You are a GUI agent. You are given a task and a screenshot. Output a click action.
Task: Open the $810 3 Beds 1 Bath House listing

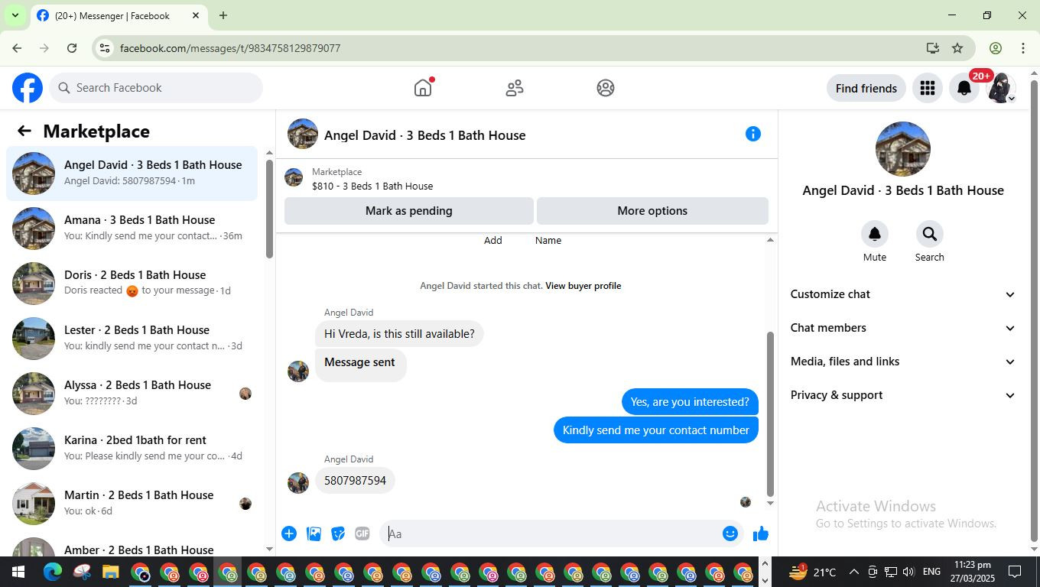372,186
